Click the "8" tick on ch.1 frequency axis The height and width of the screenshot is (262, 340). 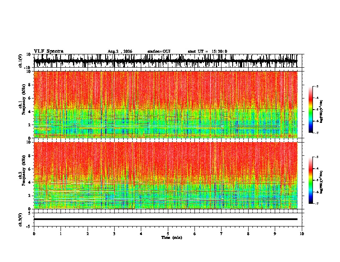point(30,85)
